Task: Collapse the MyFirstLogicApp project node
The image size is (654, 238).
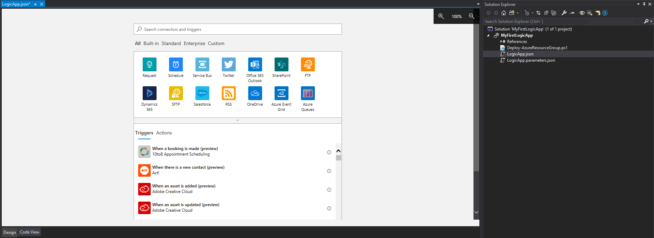Action: point(488,35)
